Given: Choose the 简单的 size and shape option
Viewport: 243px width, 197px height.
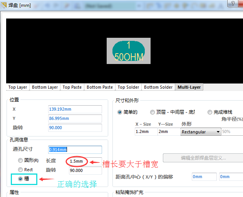Looking at the screenshot, I should click(x=120, y=112).
